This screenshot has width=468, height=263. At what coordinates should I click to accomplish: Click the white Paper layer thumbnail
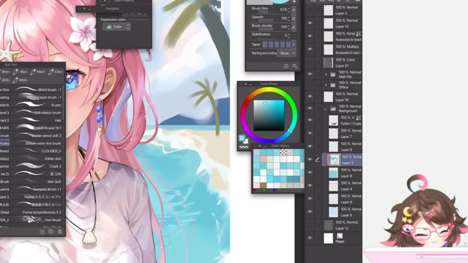coord(329,238)
